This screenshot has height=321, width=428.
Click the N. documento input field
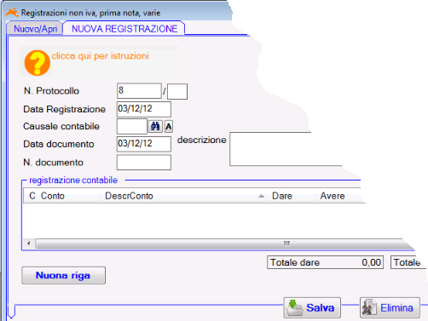pyautogui.click(x=144, y=163)
